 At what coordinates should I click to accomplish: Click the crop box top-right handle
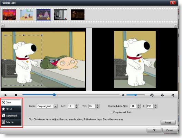pos(42,35)
